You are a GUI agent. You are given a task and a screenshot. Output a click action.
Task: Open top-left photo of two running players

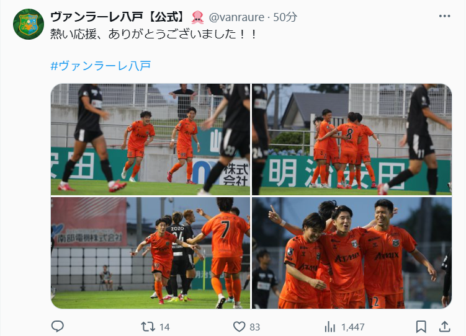(150, 139)
